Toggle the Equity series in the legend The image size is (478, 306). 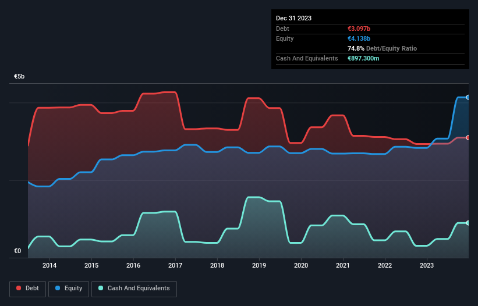tap(69, 289)
